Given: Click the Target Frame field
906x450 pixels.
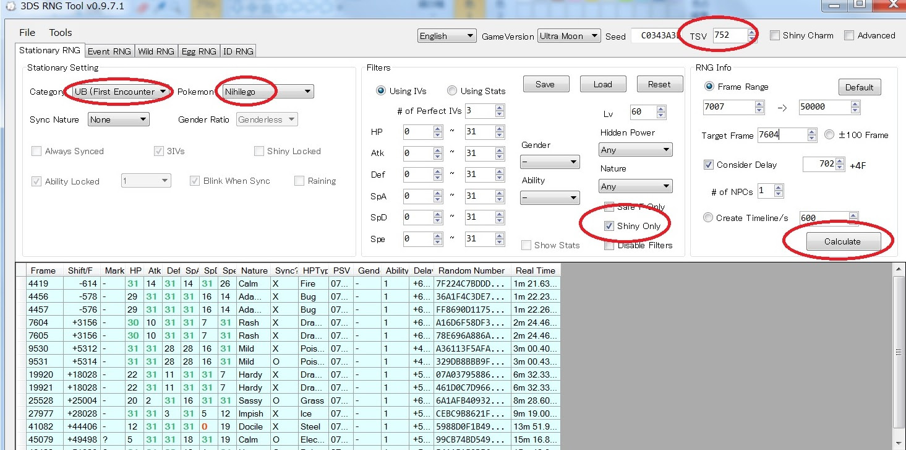Looking at the screenshot, I should (787, 135).
